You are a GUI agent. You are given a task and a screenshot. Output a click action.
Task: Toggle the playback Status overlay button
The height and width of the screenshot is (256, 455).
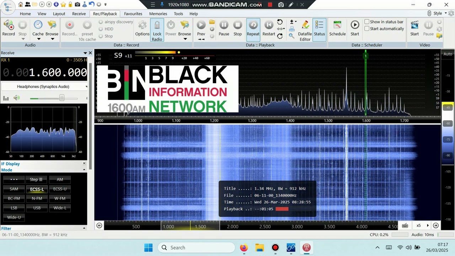[x=319, y=30]
